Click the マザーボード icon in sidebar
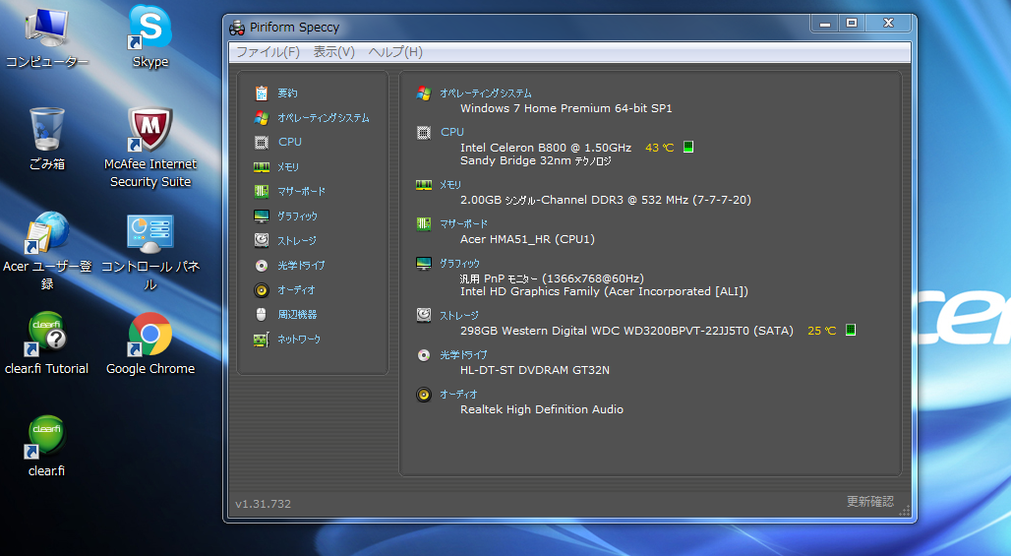 point(262,191)
